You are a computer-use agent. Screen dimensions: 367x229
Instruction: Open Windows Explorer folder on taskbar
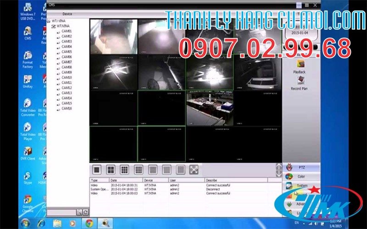coord(57,224)
